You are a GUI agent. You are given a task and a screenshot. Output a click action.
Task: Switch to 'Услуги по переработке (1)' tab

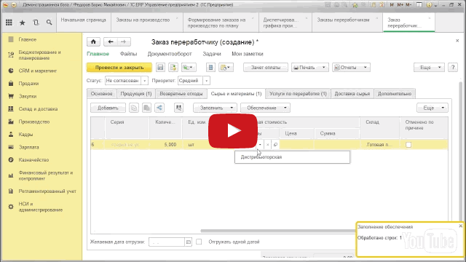[x=298, y=94]
